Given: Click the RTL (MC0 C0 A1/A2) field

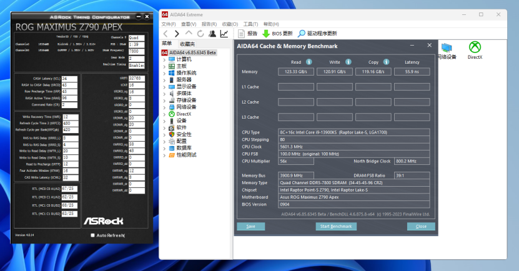Looking at the screenshot, I should pos(69,189).
